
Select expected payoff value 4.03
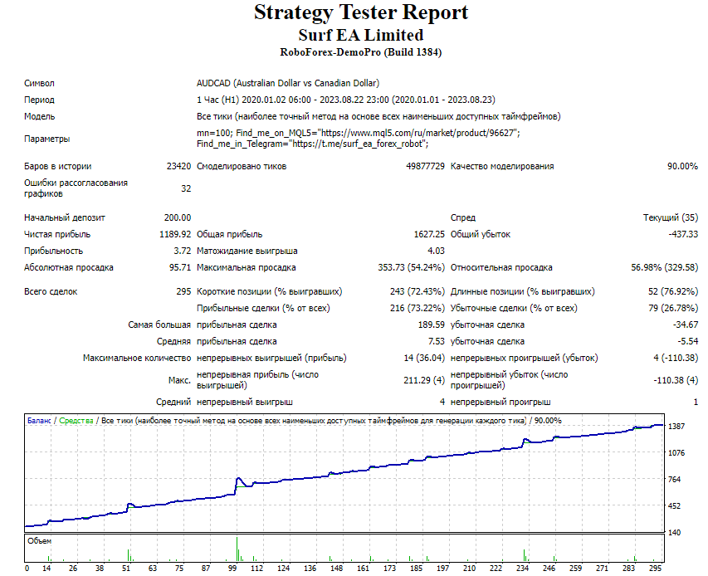pos(436,251)
